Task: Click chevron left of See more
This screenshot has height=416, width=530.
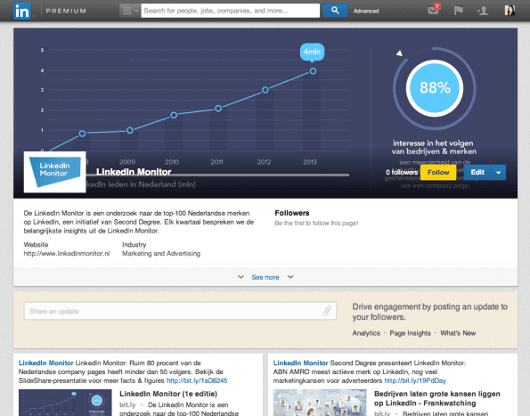Action: [x=241, y=277]
